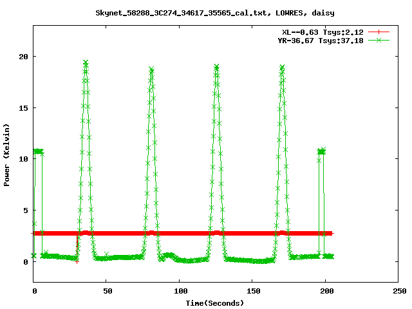Select the YR-36.67 Tsys:37.18 legend entry
This screenshot has width=412, height=309.
tap(321, 41)
